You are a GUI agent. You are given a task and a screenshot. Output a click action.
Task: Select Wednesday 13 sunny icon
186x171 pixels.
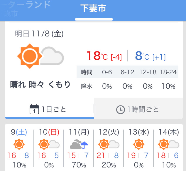pyautogui.click(x=139, y=144)
